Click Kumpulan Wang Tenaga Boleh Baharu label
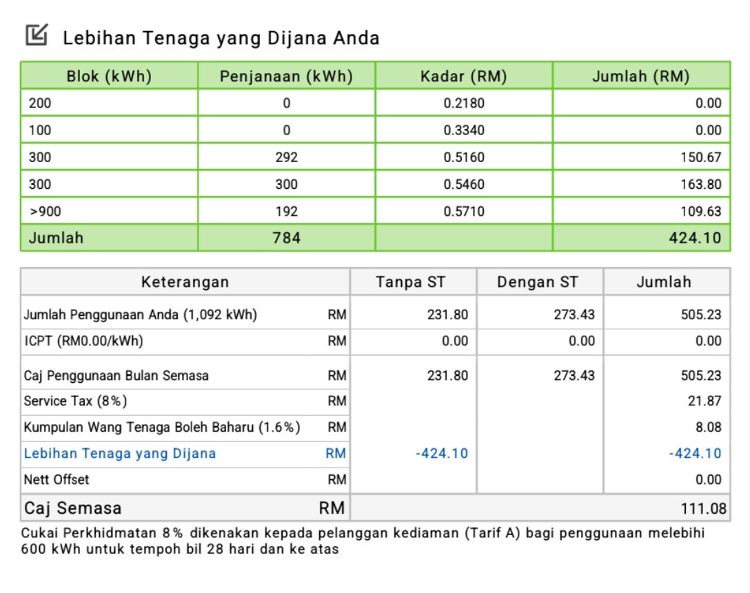Viewport: 750px width, 593px height. [x=162, y=428]
